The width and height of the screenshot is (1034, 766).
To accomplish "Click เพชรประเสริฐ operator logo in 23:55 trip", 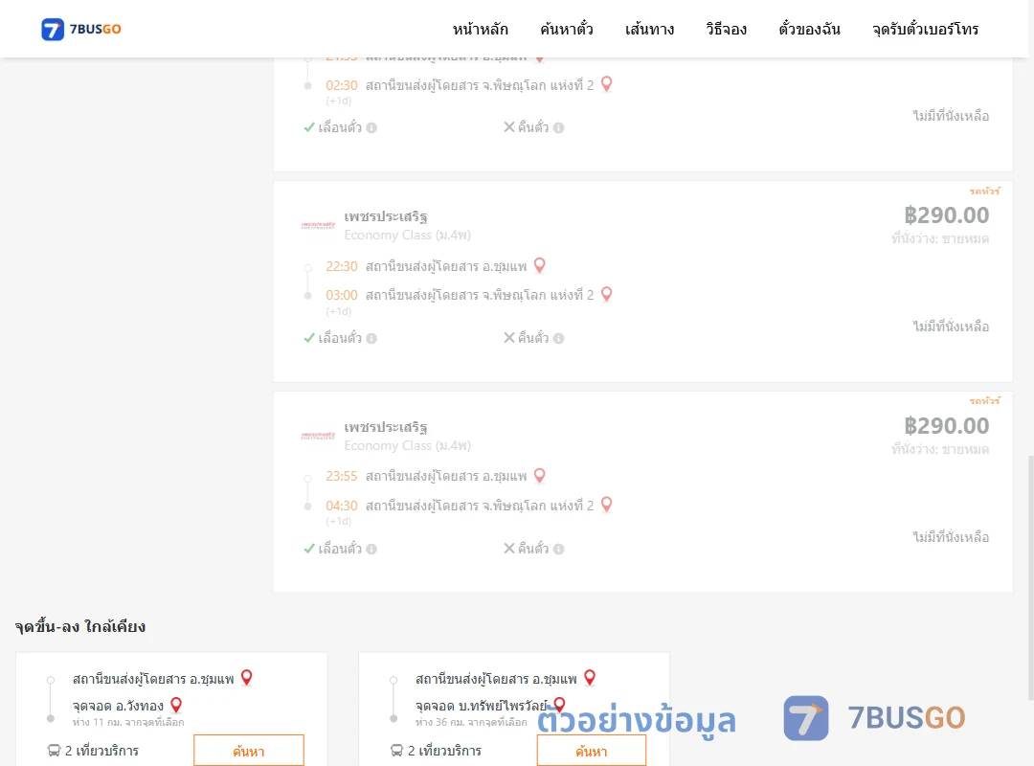I will (x=318, y=436).
